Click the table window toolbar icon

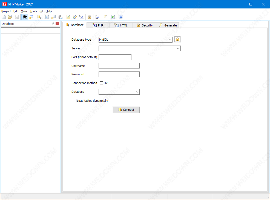[31, 17]
